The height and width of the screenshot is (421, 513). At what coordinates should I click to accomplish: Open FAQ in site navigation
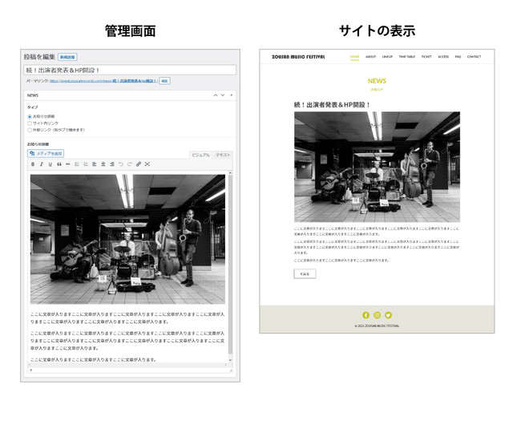point(458,57)
